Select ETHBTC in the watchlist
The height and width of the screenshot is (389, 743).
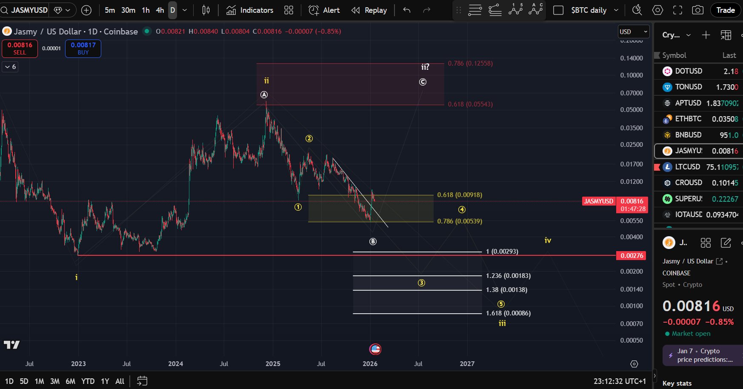pyautogui.click(x=698, y=119)
